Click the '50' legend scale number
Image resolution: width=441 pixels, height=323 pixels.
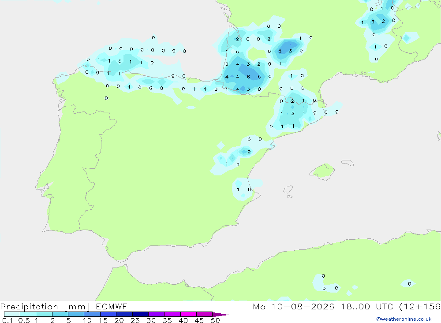click(215, 320)
